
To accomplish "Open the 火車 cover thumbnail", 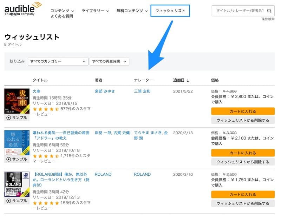I will pos(17,101).
